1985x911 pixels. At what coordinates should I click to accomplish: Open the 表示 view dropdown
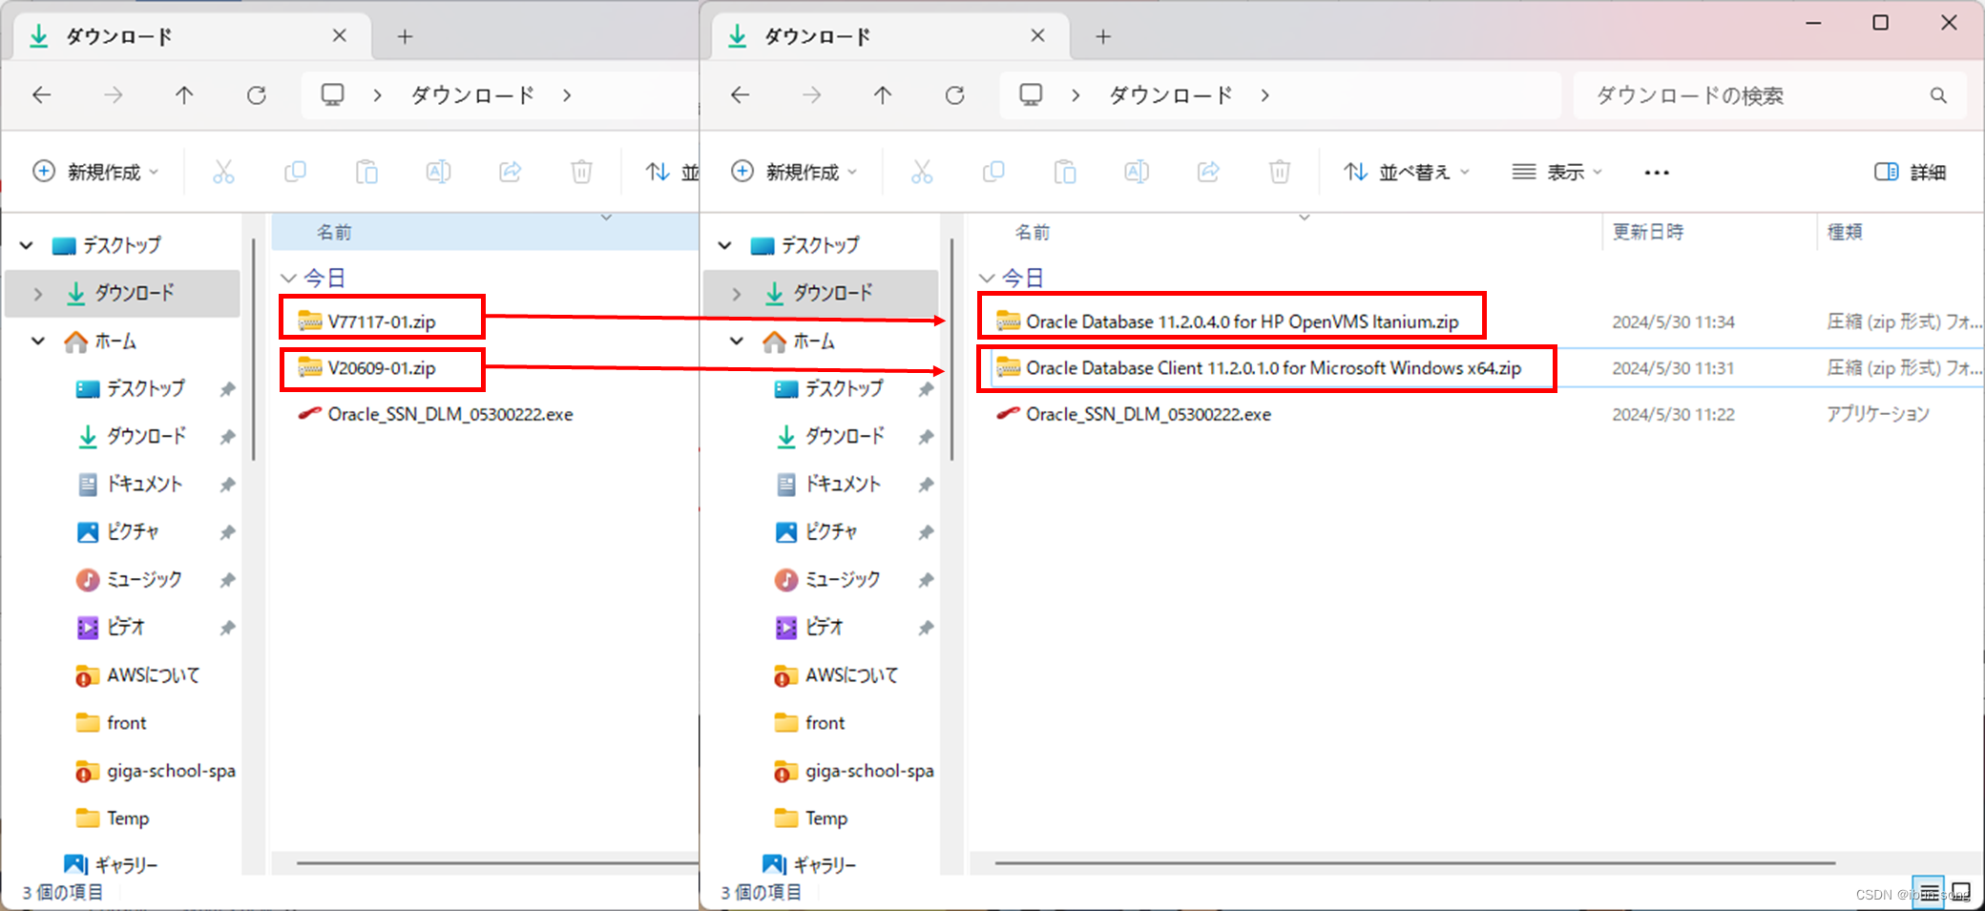point(1557,172)
